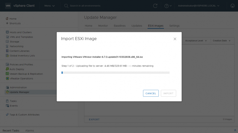Screen dimensions: 238x133
Task: Click the search magnifier icon
Action: coord(66,6)
